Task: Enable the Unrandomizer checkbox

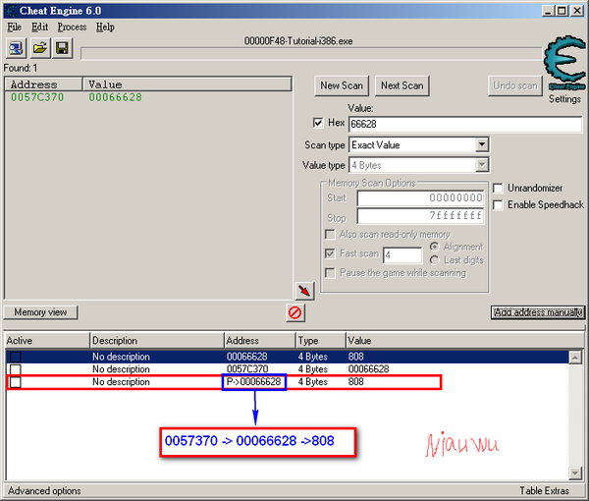Action: point(498,188)
